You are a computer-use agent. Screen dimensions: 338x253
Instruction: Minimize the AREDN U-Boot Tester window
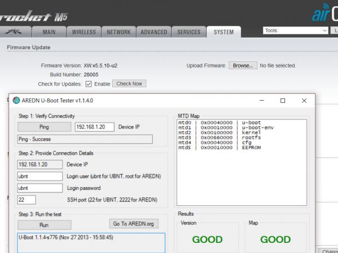click(x=262, y=101)
